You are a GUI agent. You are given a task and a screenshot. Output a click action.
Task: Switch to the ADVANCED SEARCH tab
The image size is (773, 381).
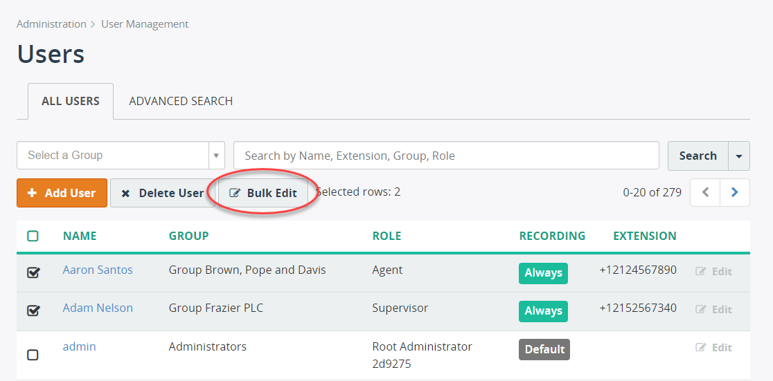click(181, 102)
